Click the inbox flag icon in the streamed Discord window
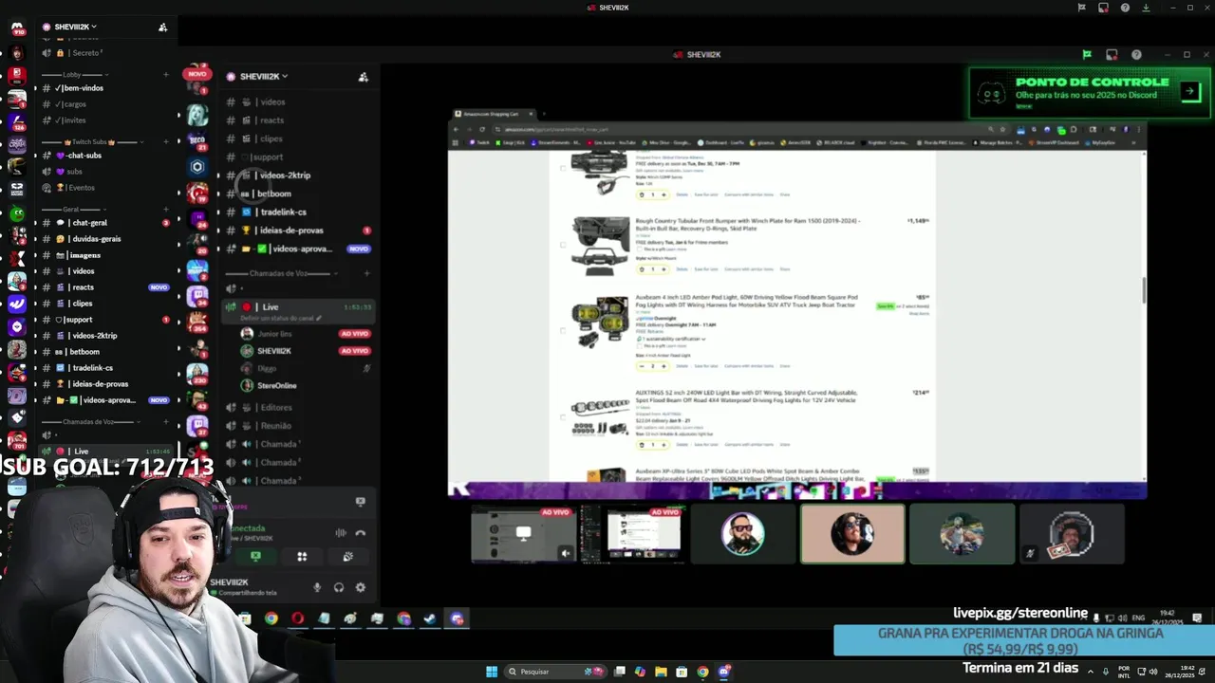 [x=1087, y=55]
